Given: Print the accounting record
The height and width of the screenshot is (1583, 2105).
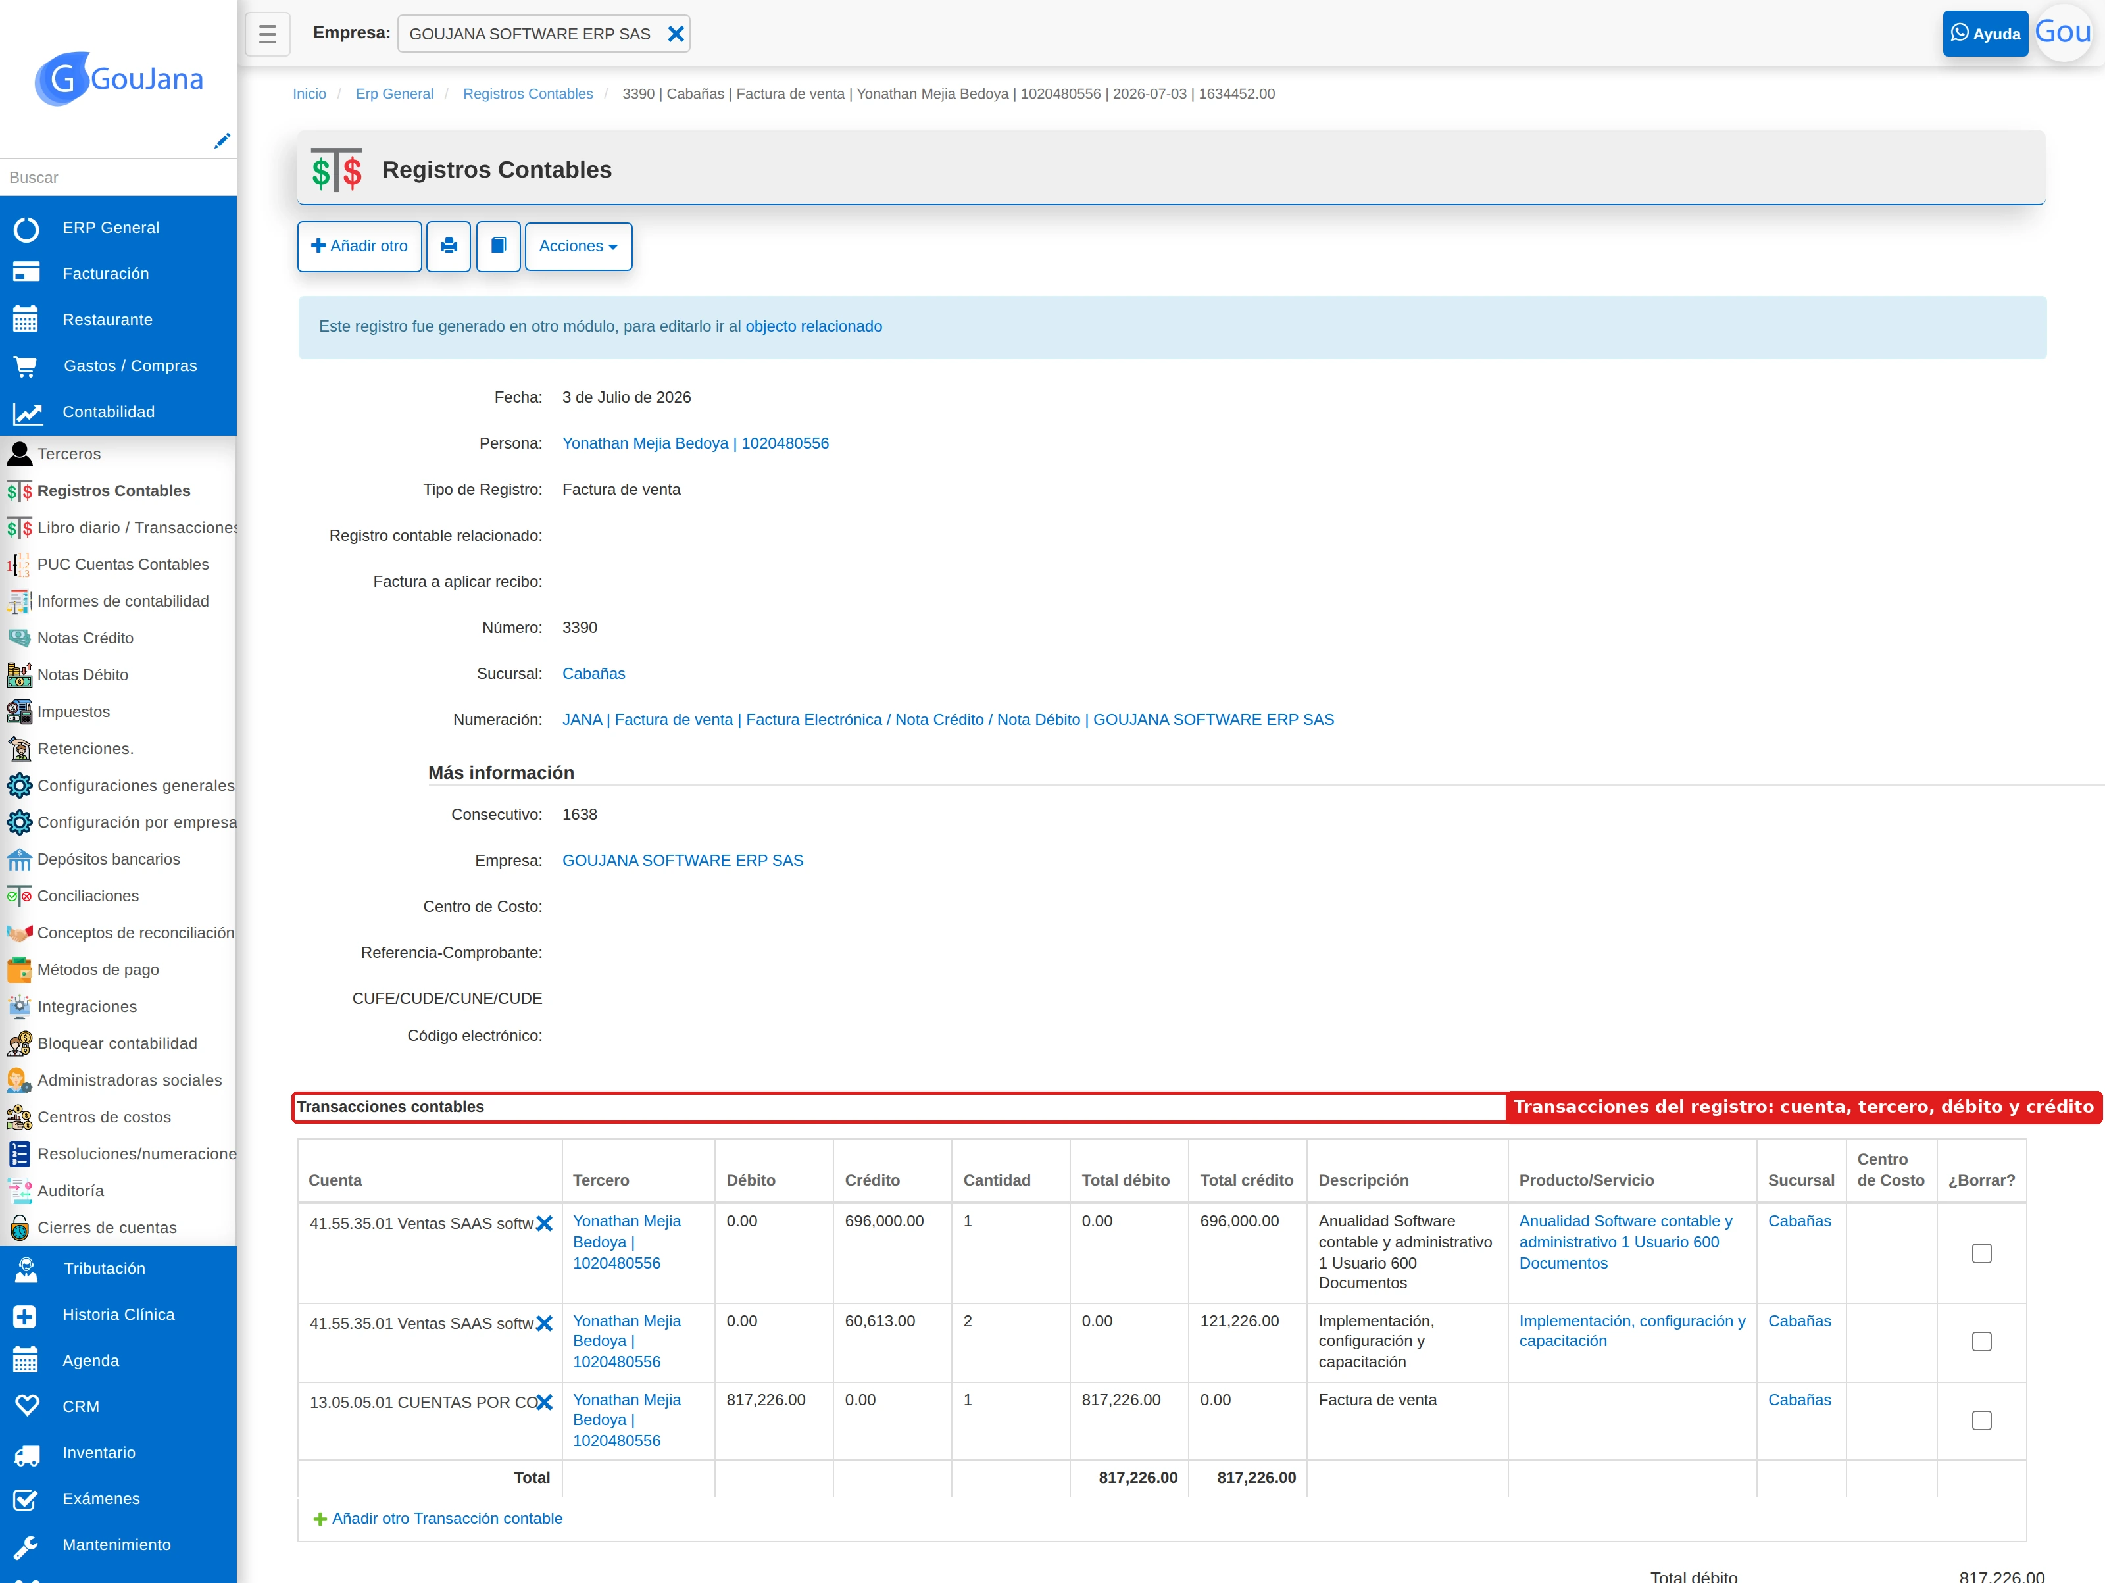Looking at the screenshot, I should pos(448,247).
